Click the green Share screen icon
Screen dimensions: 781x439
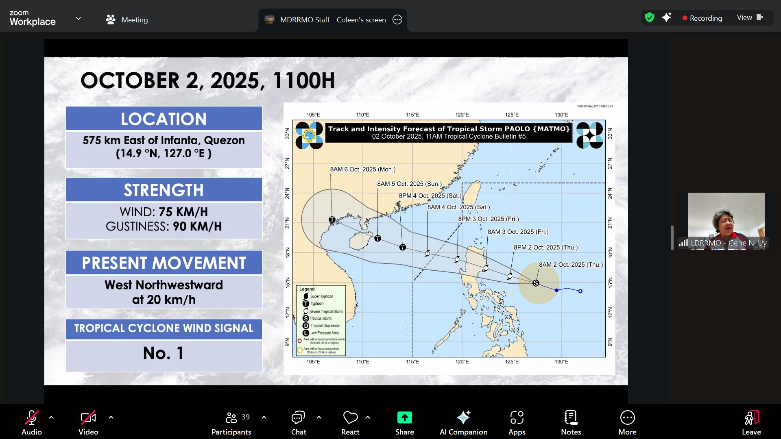(x=404, y=418)
